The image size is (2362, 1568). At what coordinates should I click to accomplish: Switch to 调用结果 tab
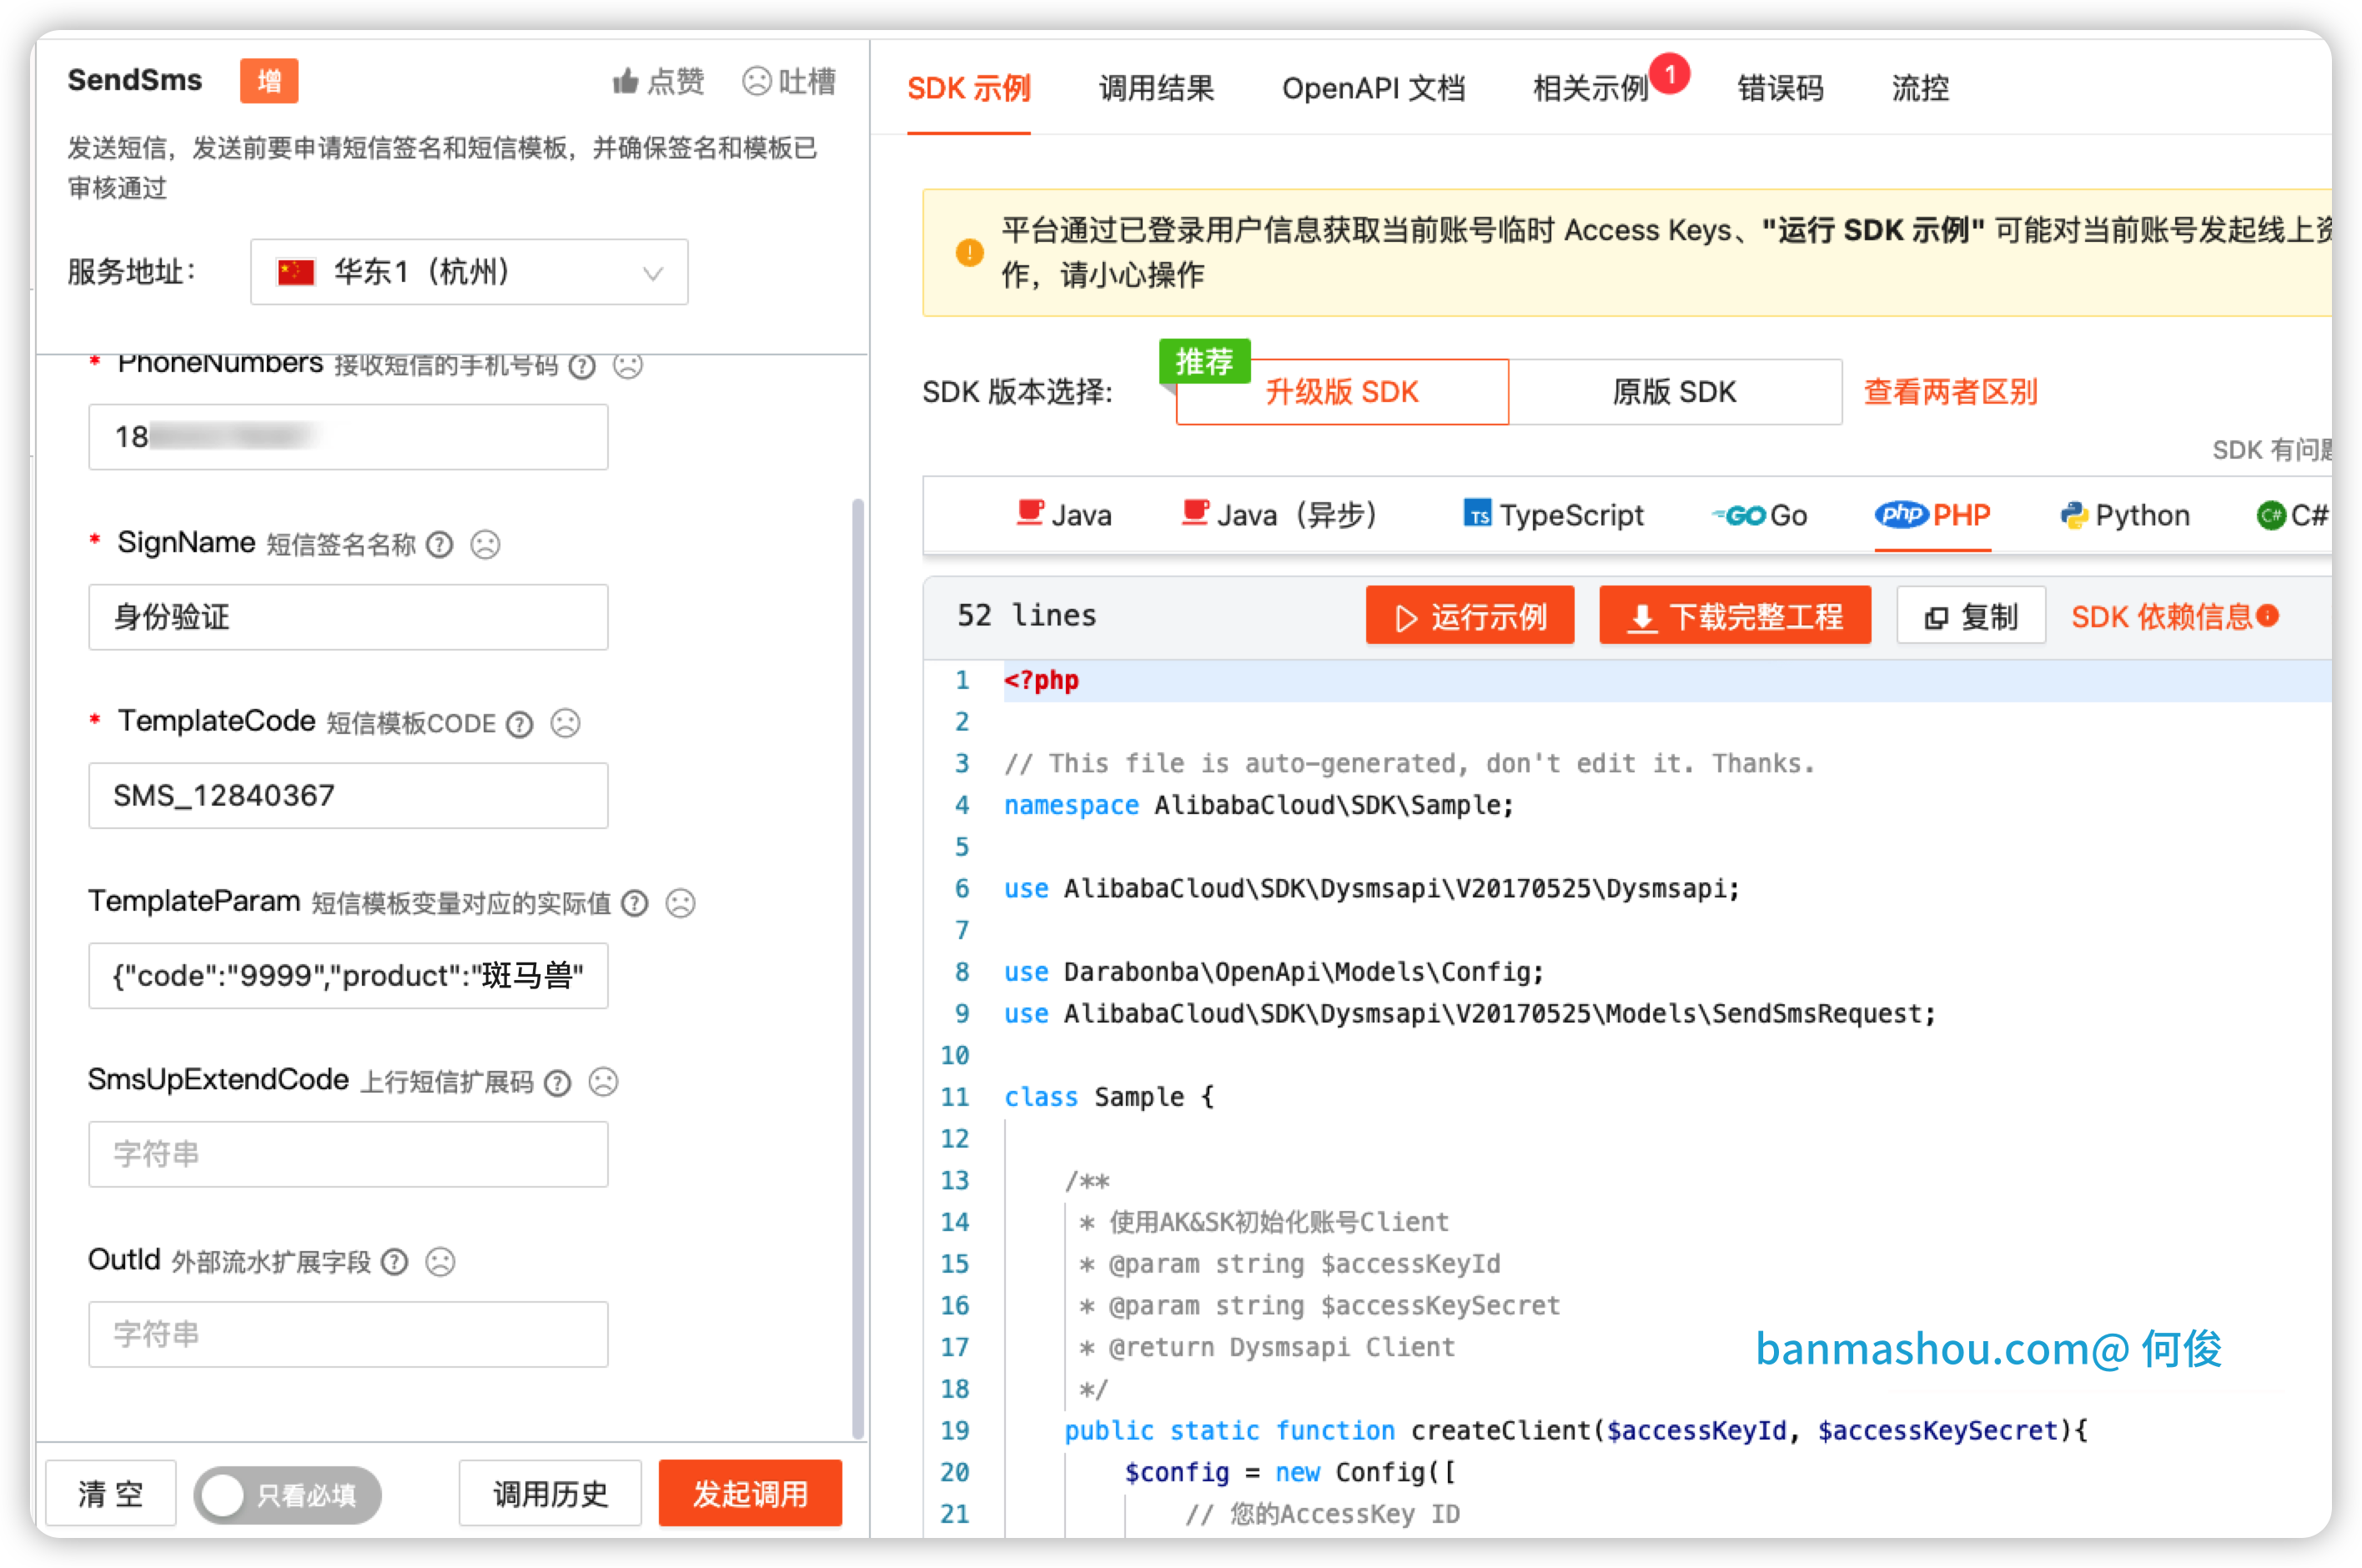[x=1156, y=89]
